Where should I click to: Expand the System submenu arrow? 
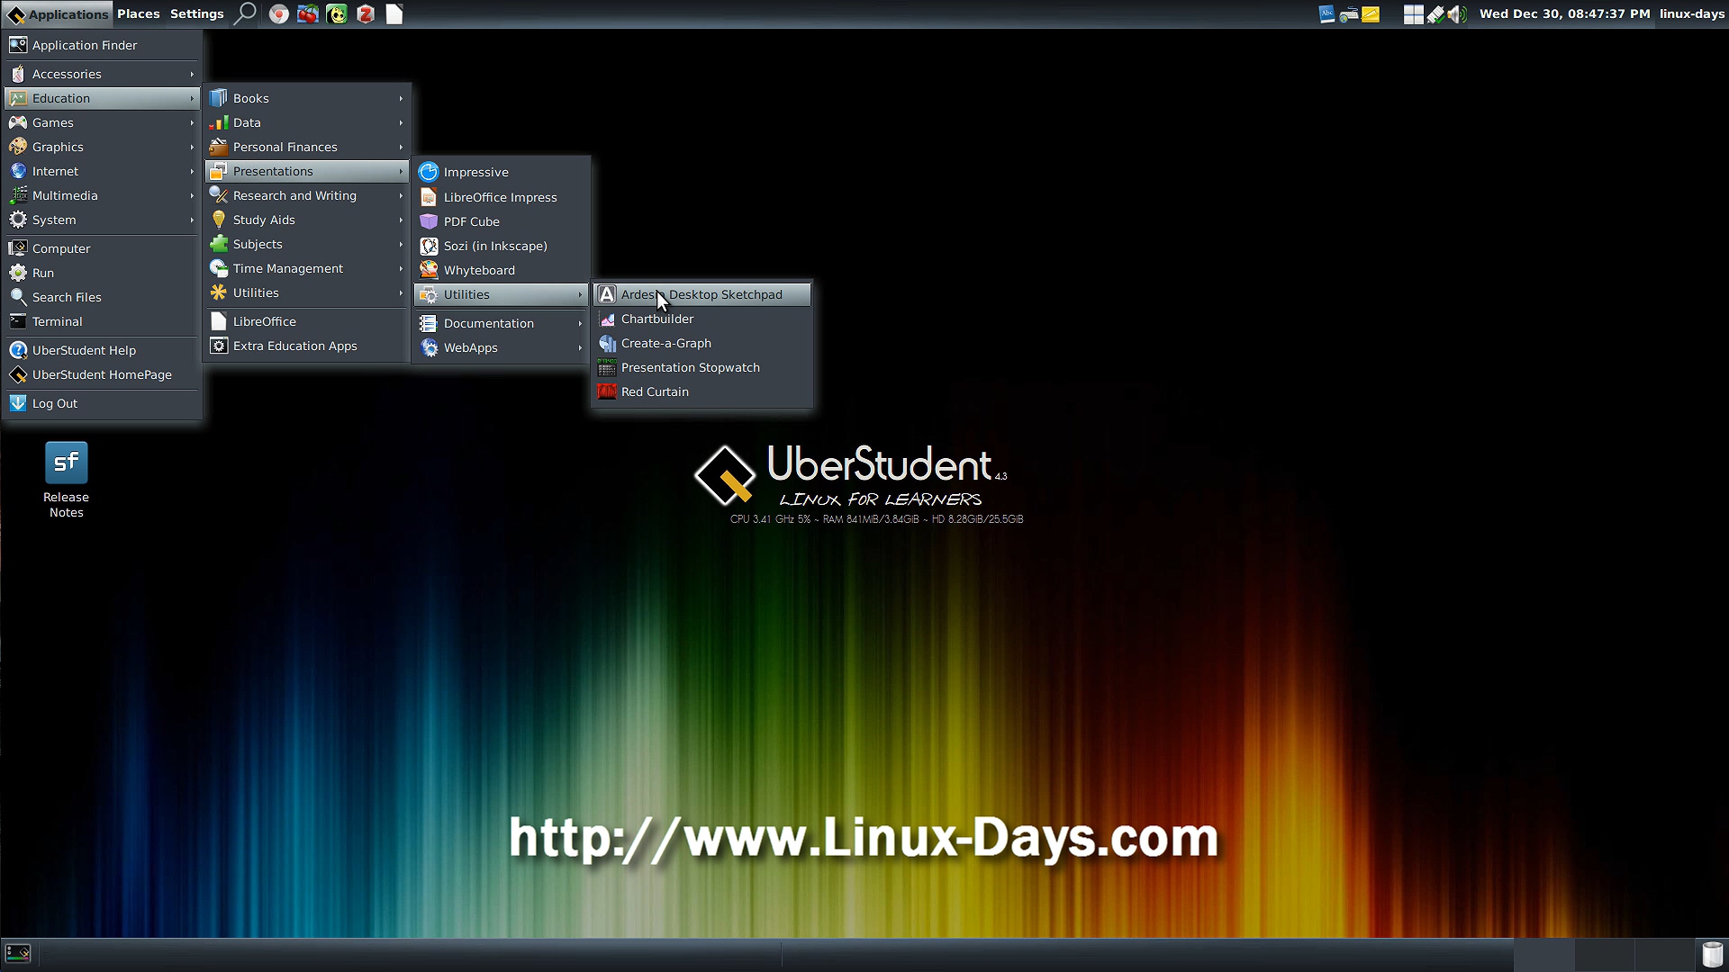click(x=192, y=220)
